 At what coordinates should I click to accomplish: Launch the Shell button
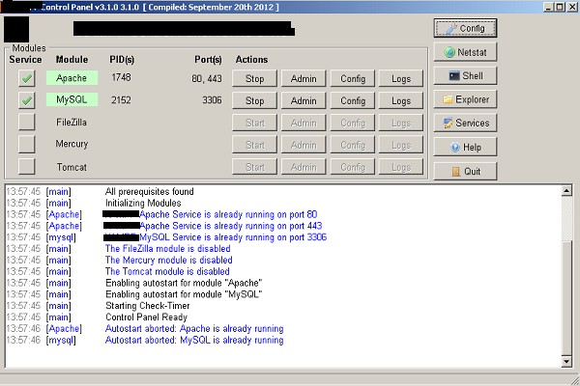click(x=465, y=75)
